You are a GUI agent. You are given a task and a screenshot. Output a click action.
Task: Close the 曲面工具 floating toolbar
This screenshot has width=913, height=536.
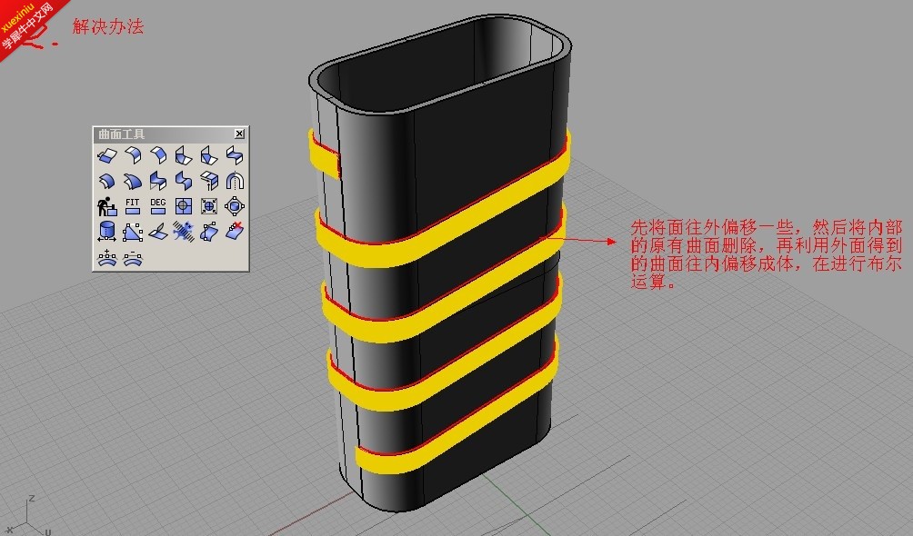239,134
